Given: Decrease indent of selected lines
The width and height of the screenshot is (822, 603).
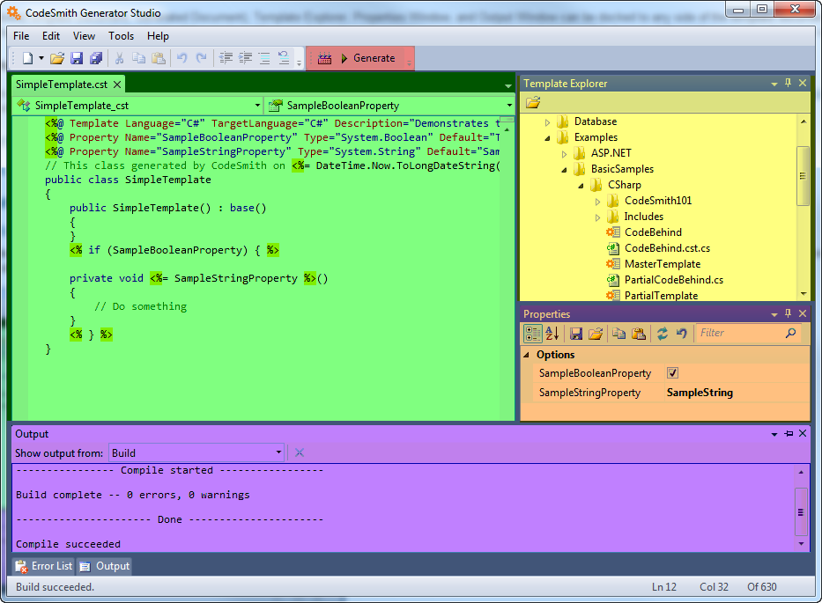Looking at the screenshot, I should click(226, 58).
